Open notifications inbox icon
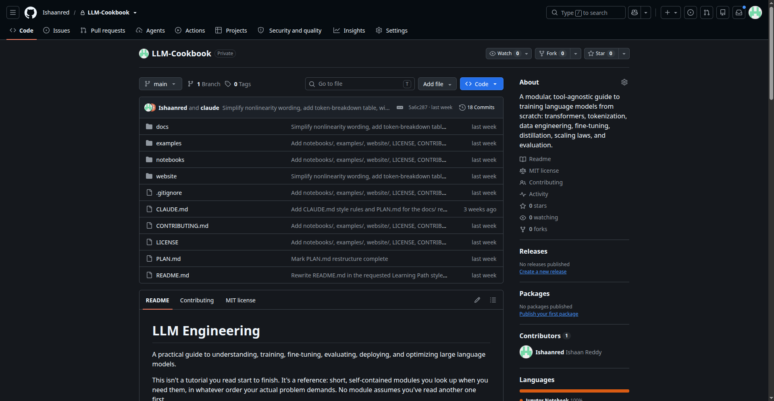 coord(739,12)
